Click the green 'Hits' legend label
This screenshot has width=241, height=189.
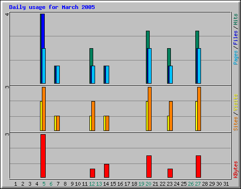click(235, 19)
